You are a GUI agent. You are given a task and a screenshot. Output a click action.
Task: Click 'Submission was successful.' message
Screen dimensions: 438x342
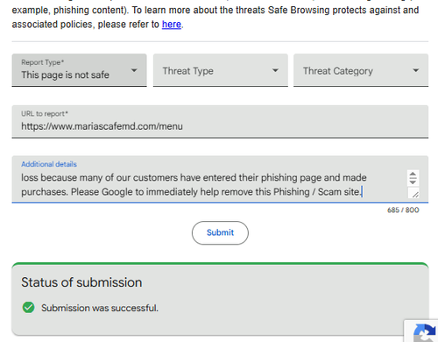[100, 308]
